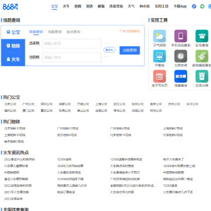This screenshot has height=211, width=211.
Task: Open the 宁波地铁 line link
Action: click(173, 135)
